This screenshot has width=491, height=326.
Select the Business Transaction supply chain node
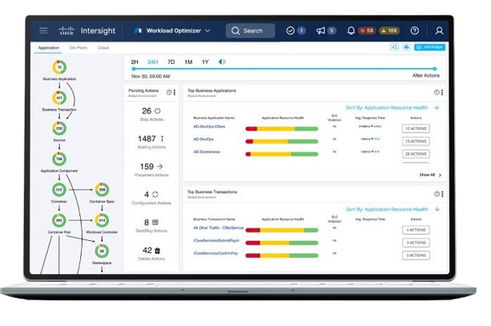(59, 98)
